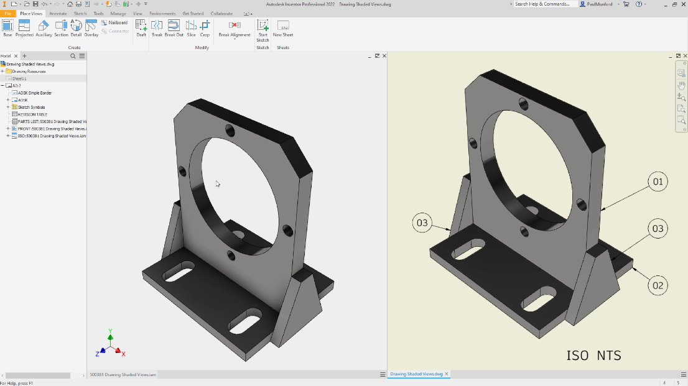
Task: Switch to the Annotate ribbon tab
Action: (x=58, y=14)
